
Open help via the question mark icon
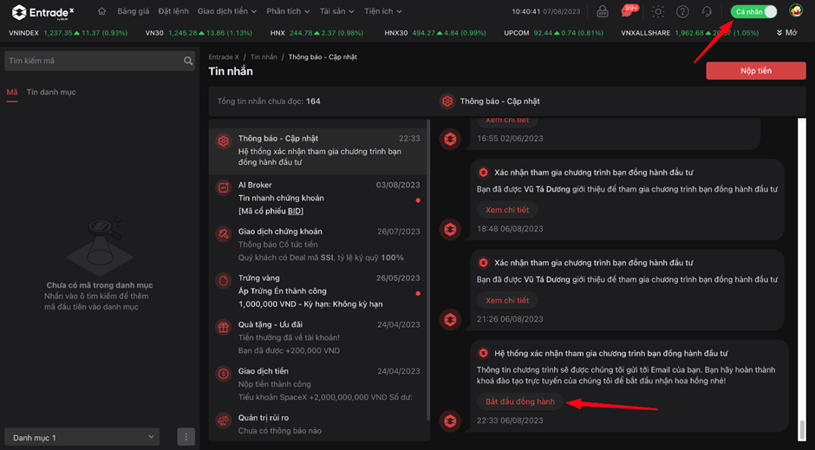coord(682,11)
